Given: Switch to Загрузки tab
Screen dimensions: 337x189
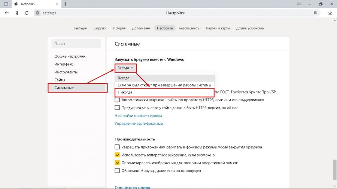Looking at the screenshot, I should point(100,28).
